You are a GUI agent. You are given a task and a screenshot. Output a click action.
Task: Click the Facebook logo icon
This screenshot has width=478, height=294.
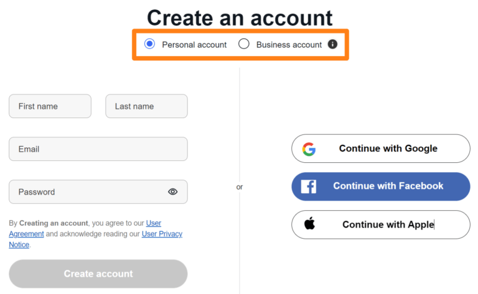point(309,186)
